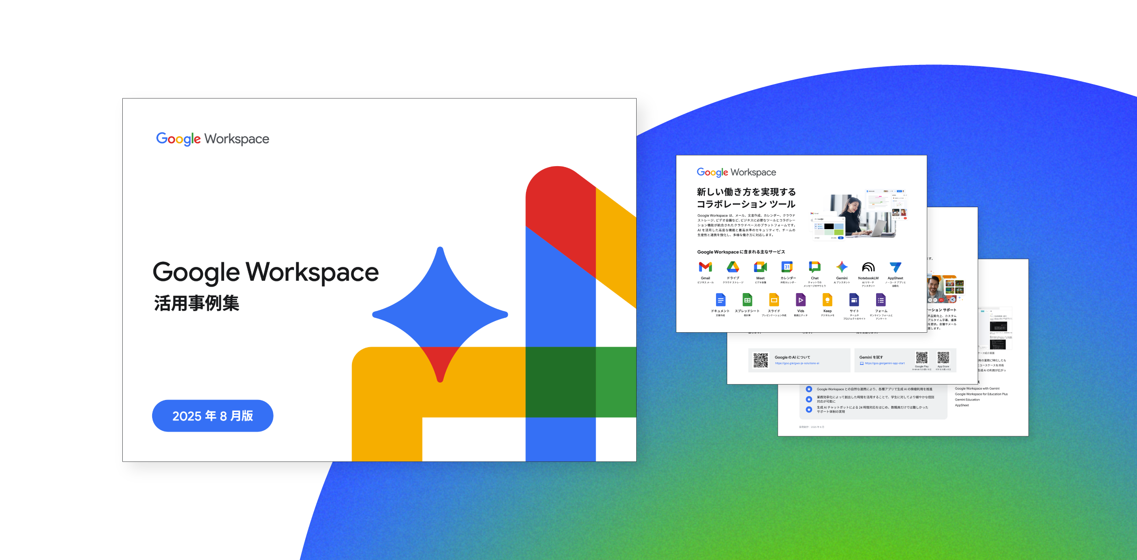Open the Meet video camera icon
1137x560 pixels.
coord(760,266)
